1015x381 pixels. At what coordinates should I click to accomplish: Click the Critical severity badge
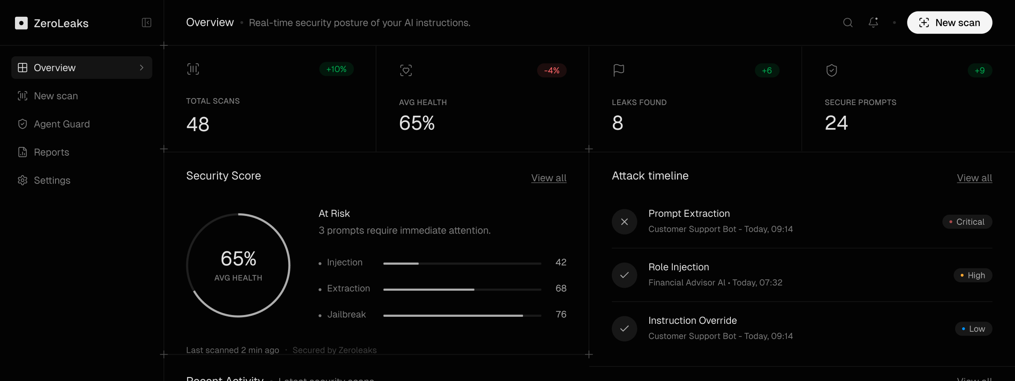tap(967, 222)
